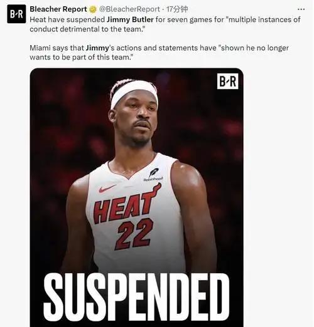Click the white headband in the photo

tap(134, 93)
